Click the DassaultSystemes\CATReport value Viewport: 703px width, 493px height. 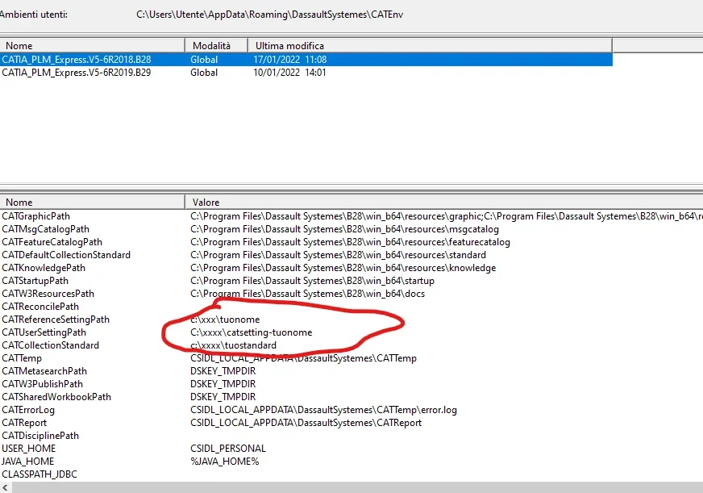click(306, 423)
